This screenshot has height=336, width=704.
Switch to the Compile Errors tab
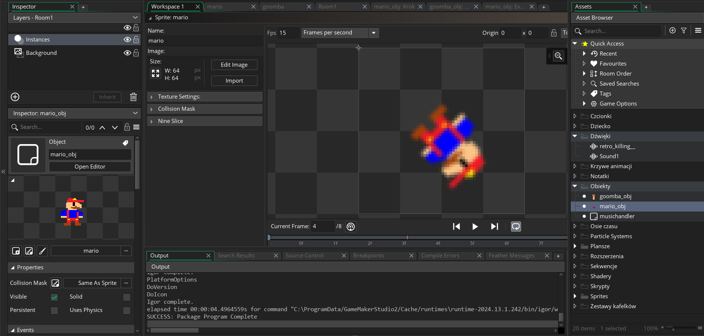[x=451, y=256]
